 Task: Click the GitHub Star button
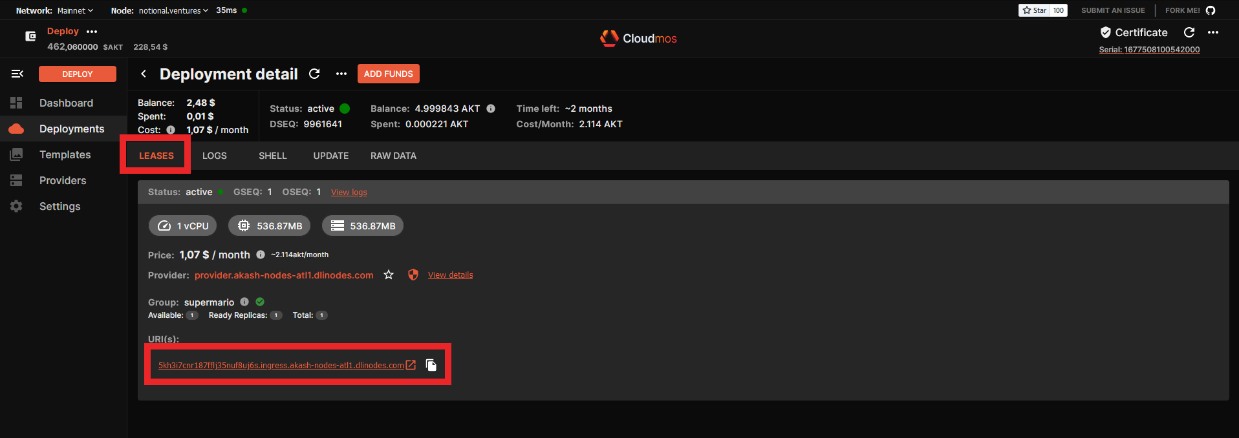click(1035, 10)
